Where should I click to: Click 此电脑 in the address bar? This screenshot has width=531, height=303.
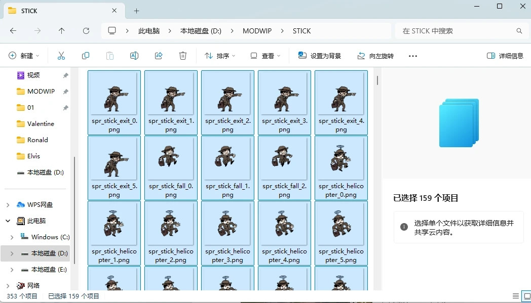[x=148, y=31]
